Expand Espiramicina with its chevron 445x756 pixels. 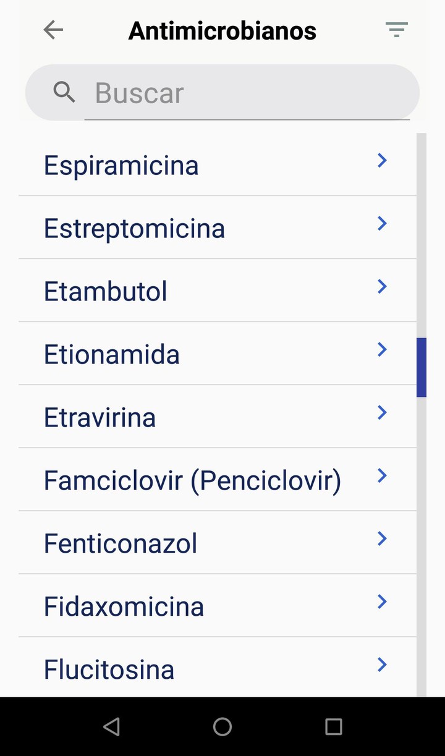[x=382, y=161]
